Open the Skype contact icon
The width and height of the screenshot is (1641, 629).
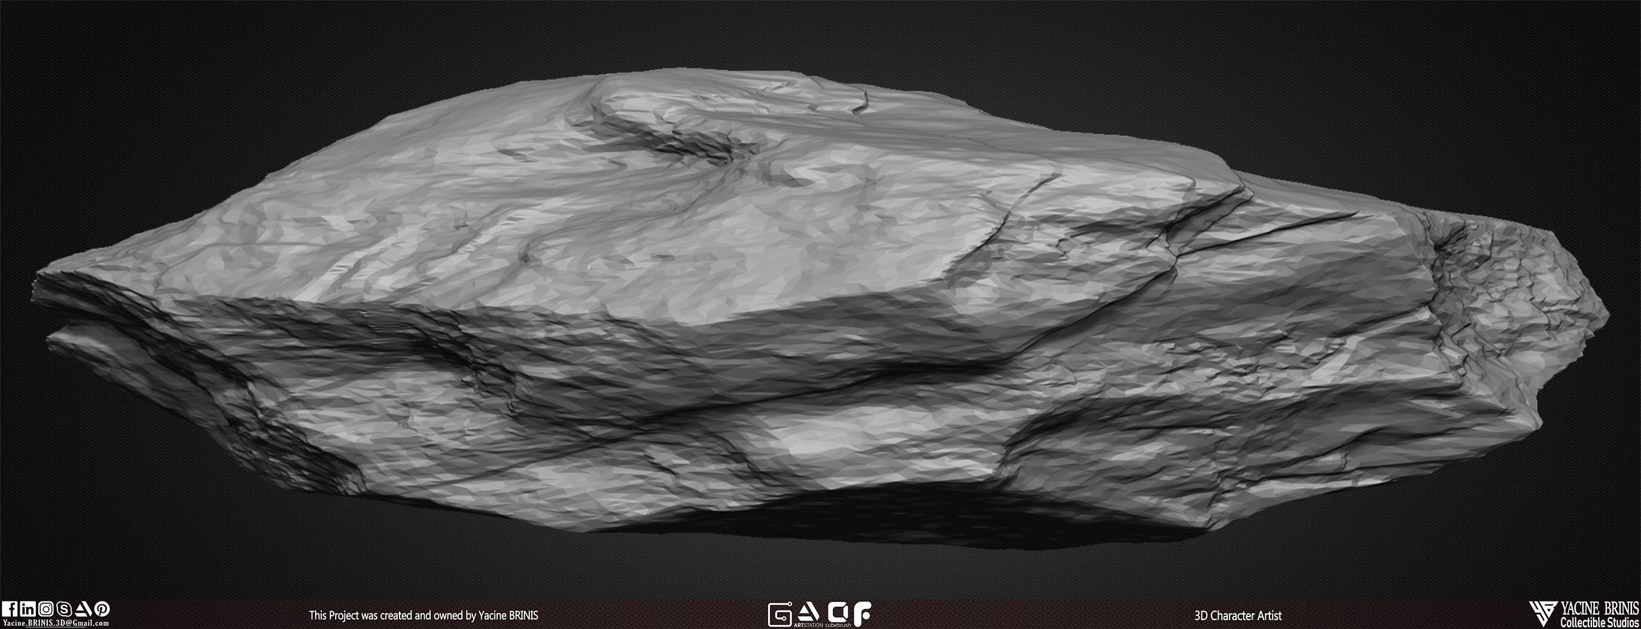65,609
